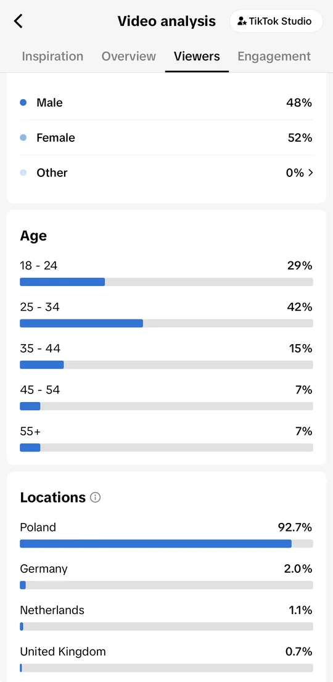Tap the Germany location row

point(166,577)
